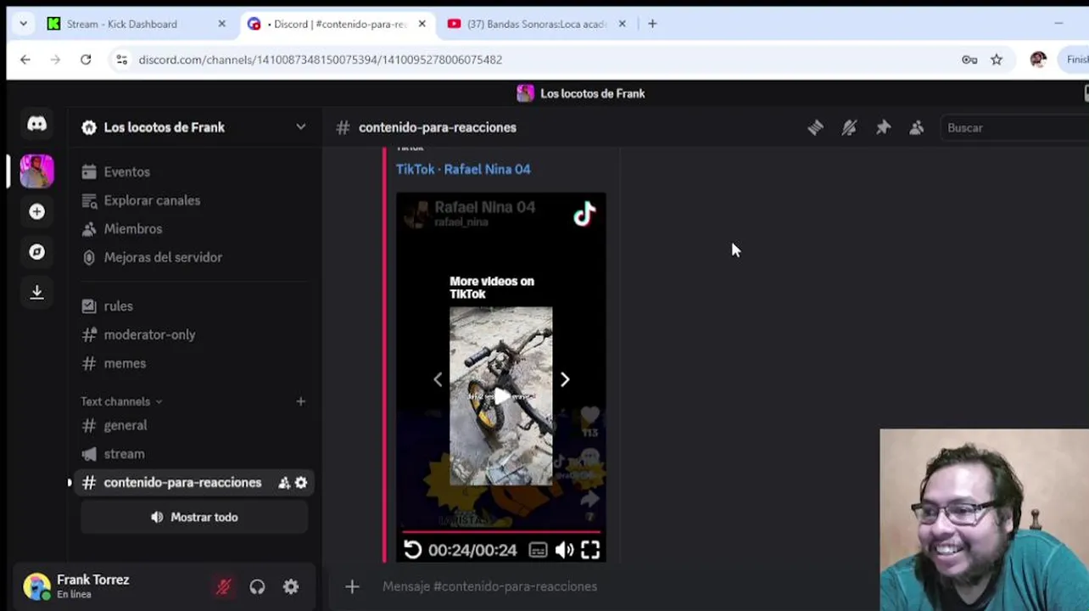Open the Download apps arrow icon
This screenshot has height=611, width=1089.
[x=36, y=292]
